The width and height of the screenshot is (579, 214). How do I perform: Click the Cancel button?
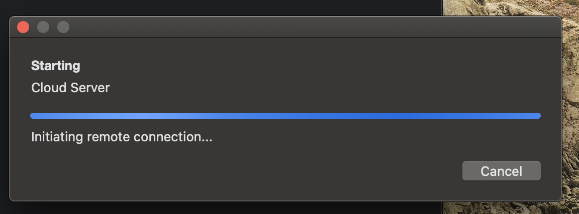point(502,171)
